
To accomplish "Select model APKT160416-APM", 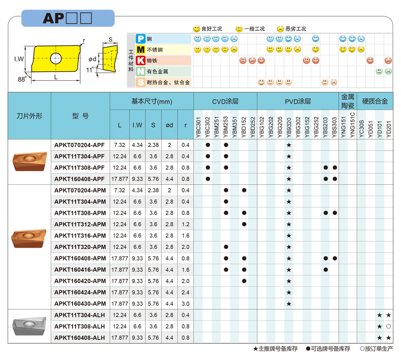I will pyautogui.click(x=80, y=270).
